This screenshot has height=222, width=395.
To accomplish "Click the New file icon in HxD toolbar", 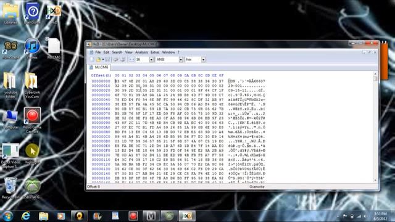I will [92, 59].
